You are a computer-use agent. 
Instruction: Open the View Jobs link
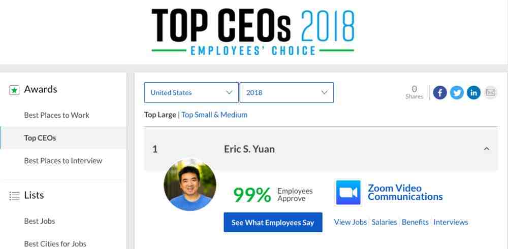click(x=350, y=222)
